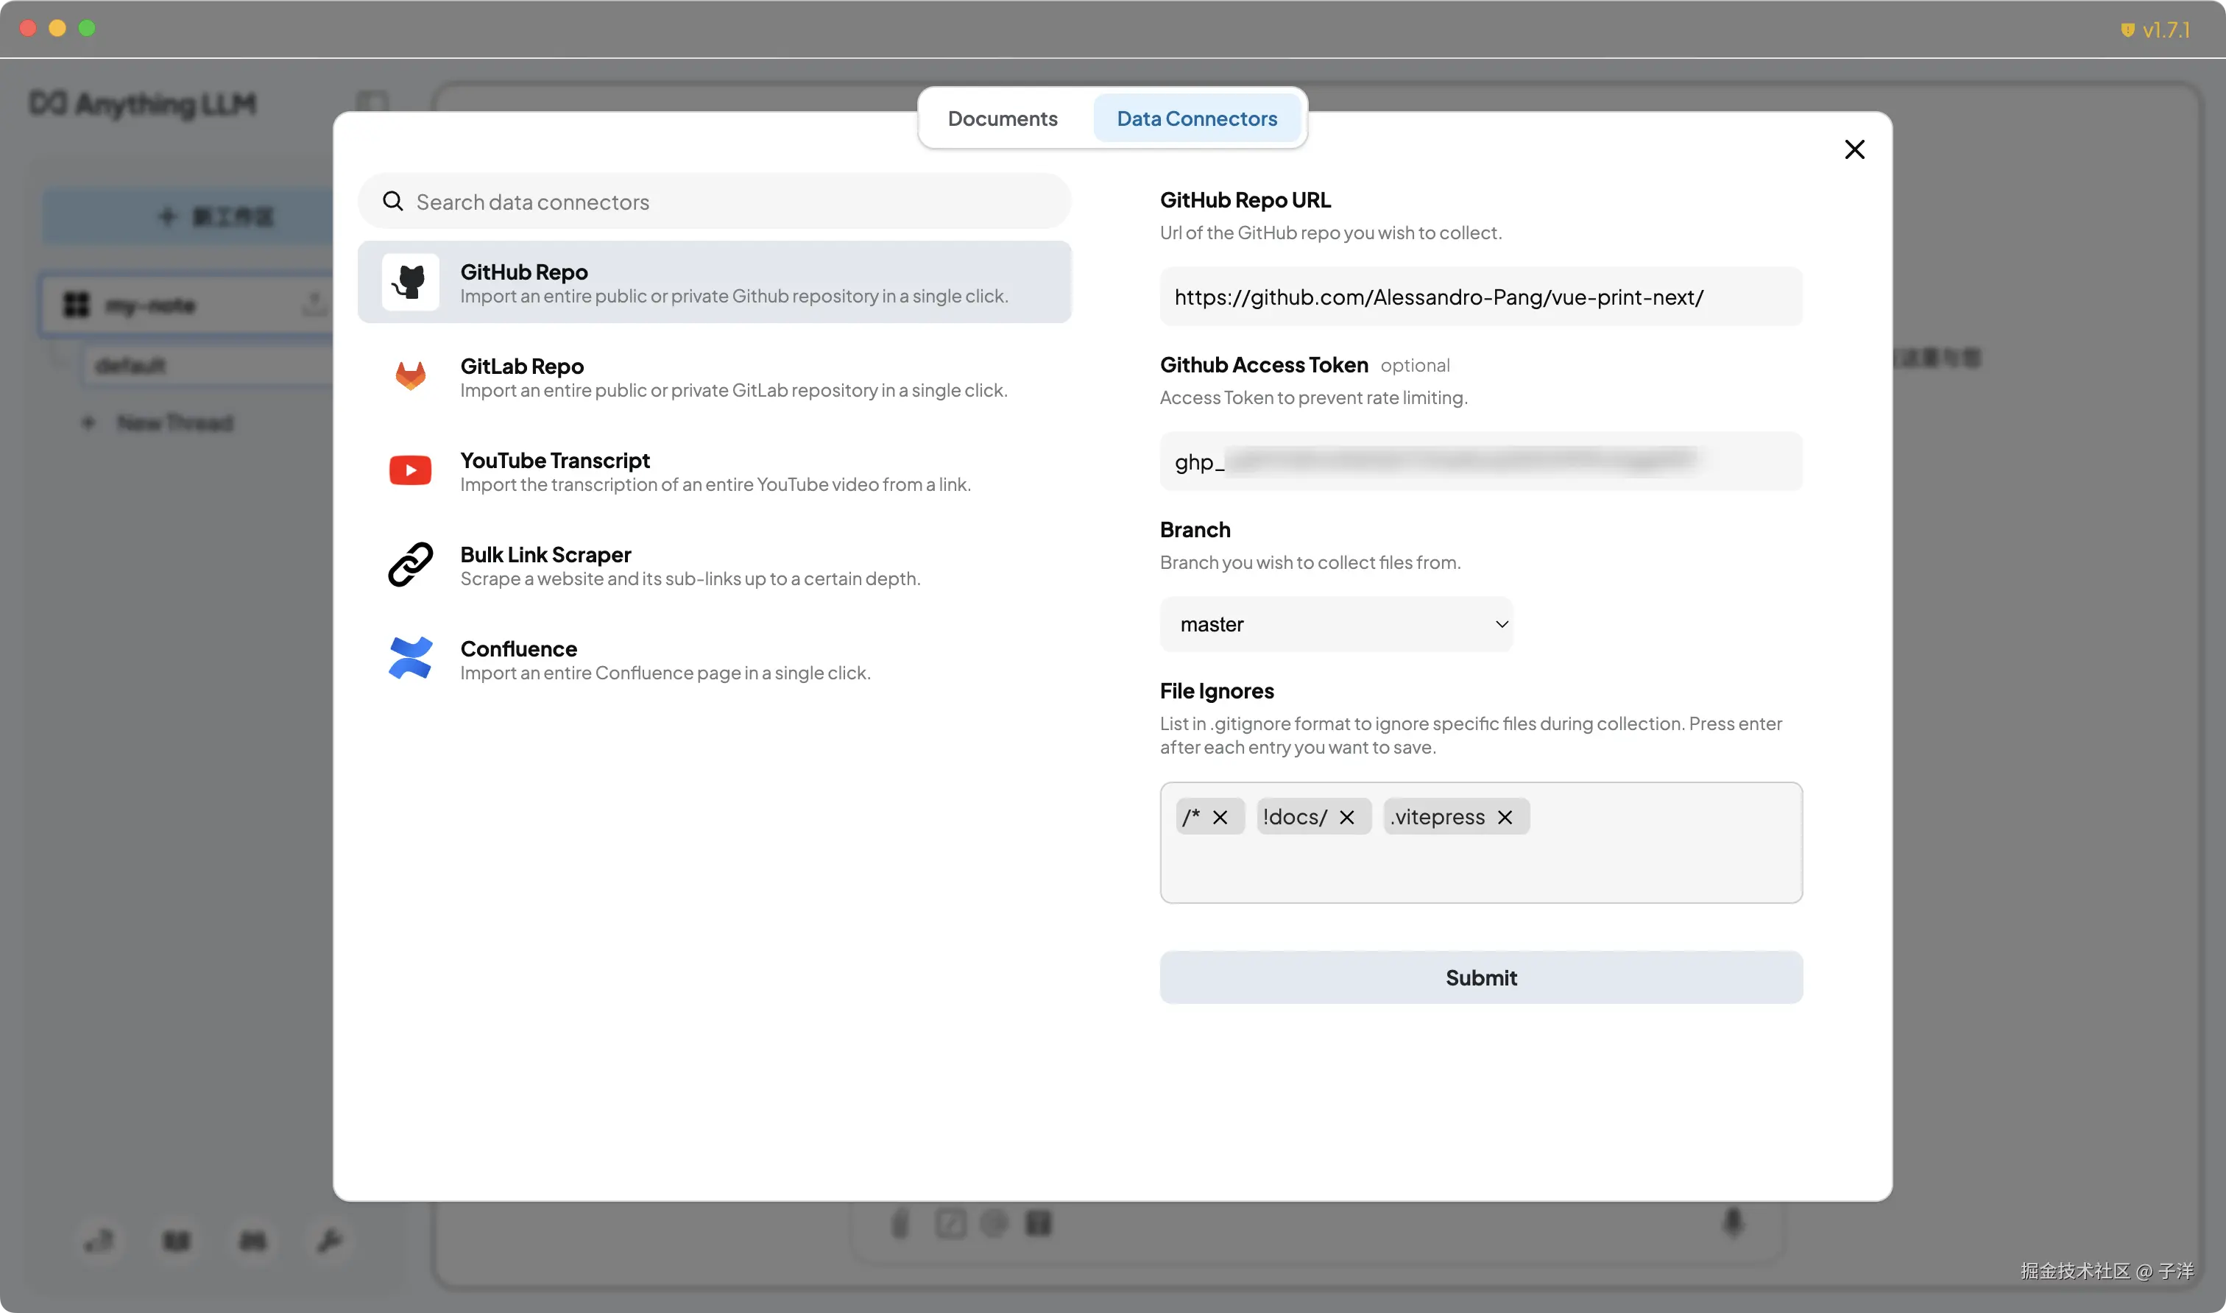
Task: Delete the .vitepress ignore entry
Action: coord(1505,818)
